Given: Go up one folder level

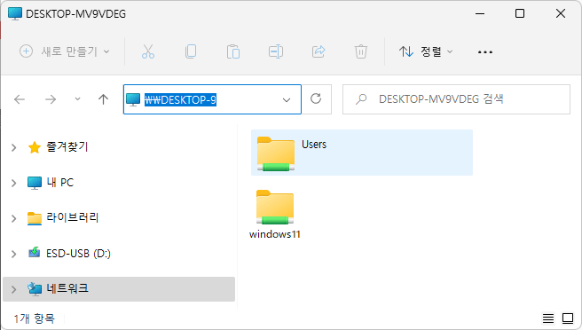Looking at the screenshot, I should 103,99.
